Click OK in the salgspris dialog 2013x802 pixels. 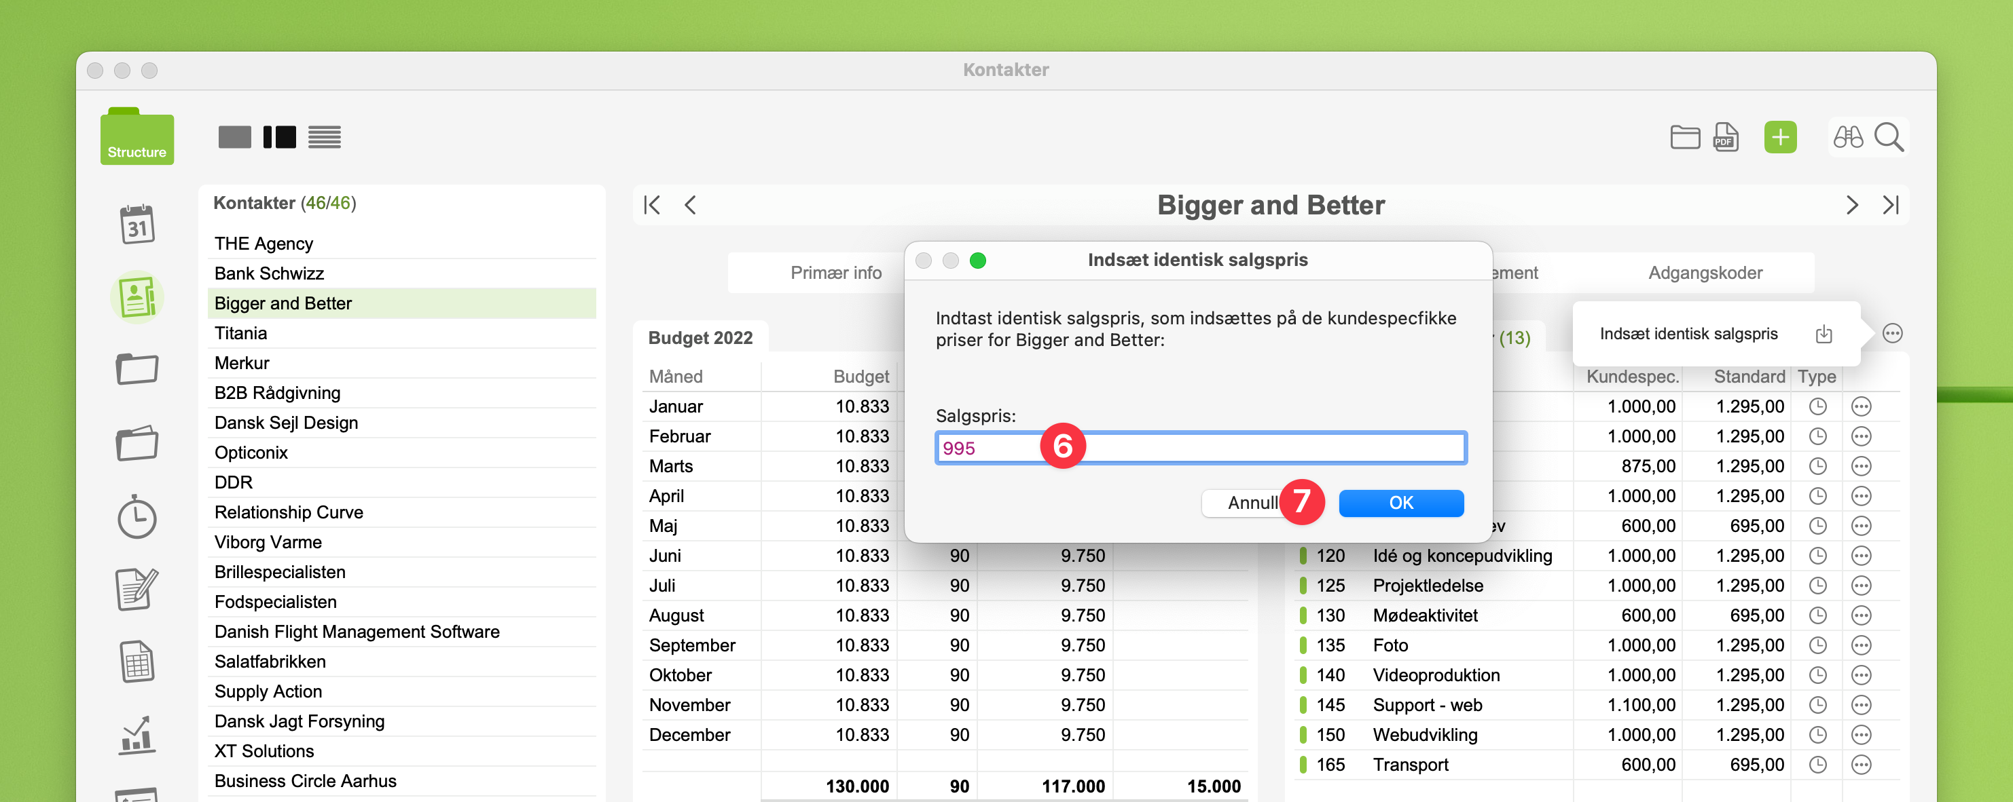pyautogui.click(x=1400, y=503)
